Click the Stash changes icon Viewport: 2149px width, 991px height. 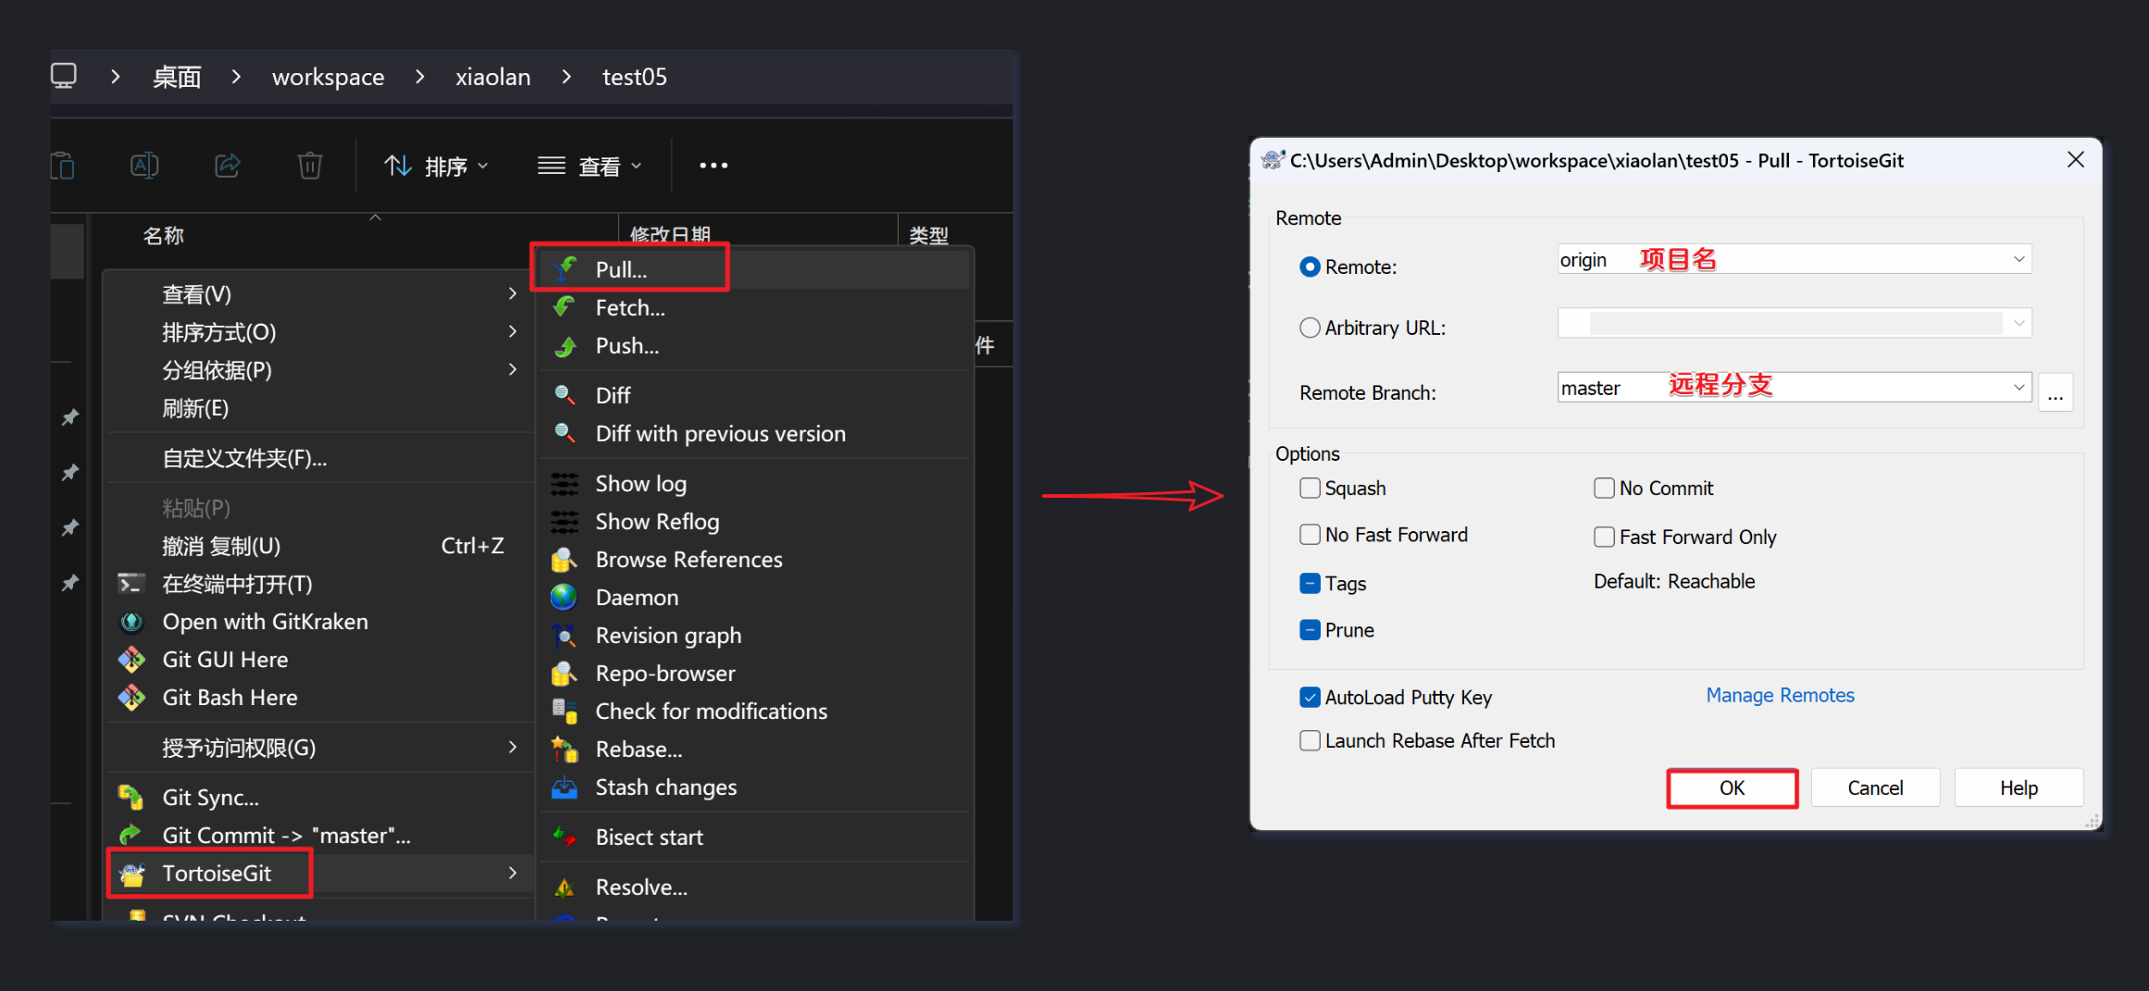564,787
